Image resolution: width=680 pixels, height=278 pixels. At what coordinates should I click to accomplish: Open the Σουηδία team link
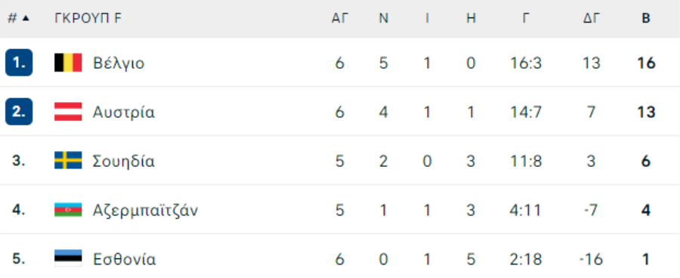click(124, 162)
